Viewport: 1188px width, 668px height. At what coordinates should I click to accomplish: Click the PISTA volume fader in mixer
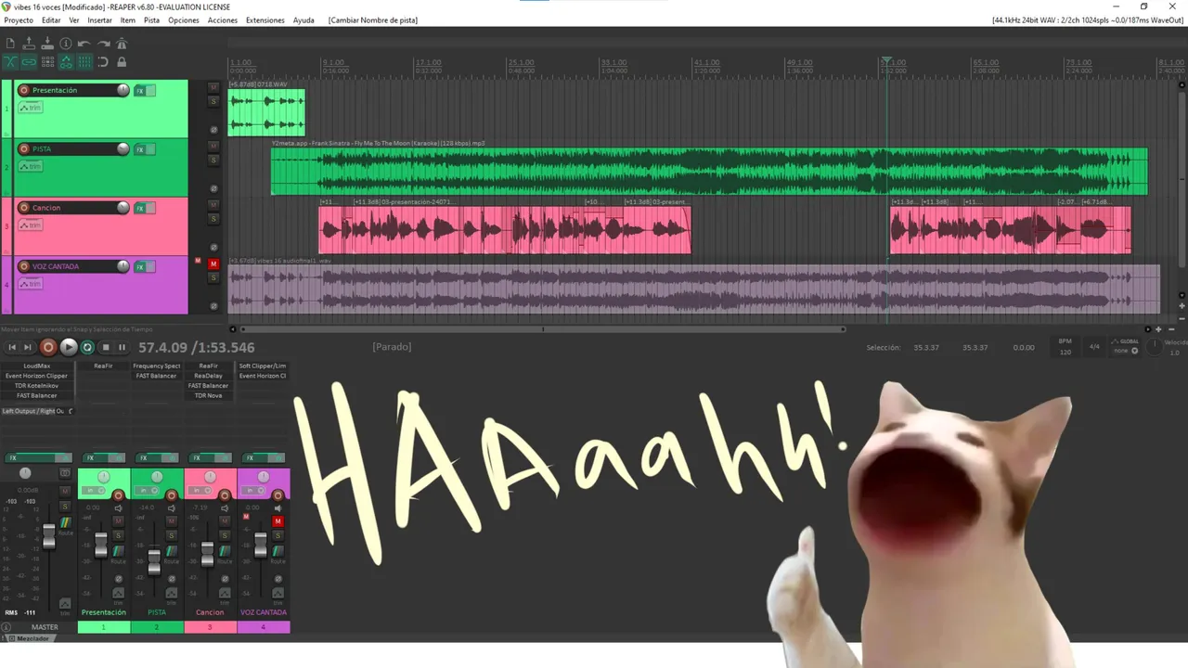[x=154, y=560]
